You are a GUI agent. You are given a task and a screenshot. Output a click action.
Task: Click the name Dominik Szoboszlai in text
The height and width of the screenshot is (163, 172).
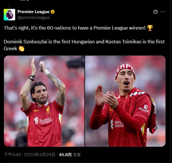coord(25,42)
